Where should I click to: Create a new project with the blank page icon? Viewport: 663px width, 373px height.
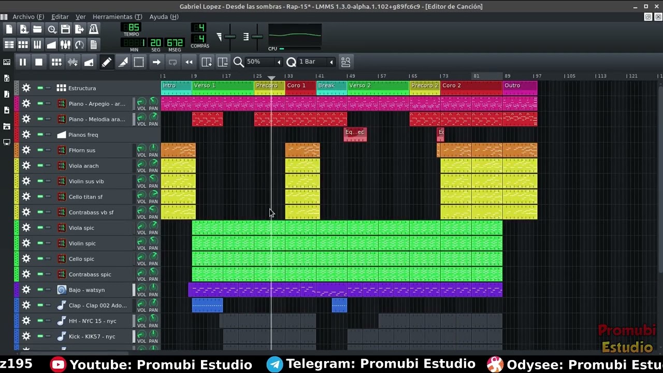pyautogui.click(x=9, y=30)
